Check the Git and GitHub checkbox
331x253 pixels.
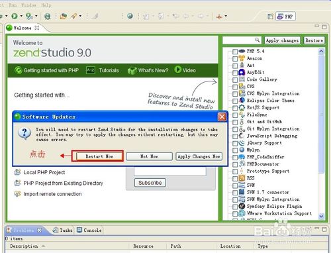(235, 122)
